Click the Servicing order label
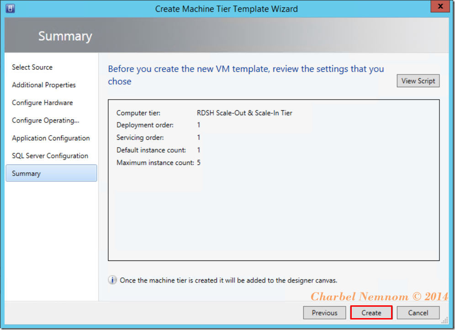The width and height of the screenshot is (455, 330). tap(140, 138)
